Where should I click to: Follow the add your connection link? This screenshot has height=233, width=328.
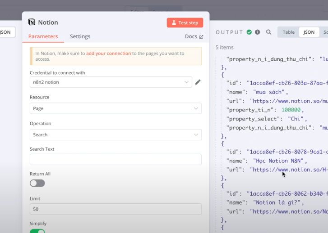click(x=109, y=54)
